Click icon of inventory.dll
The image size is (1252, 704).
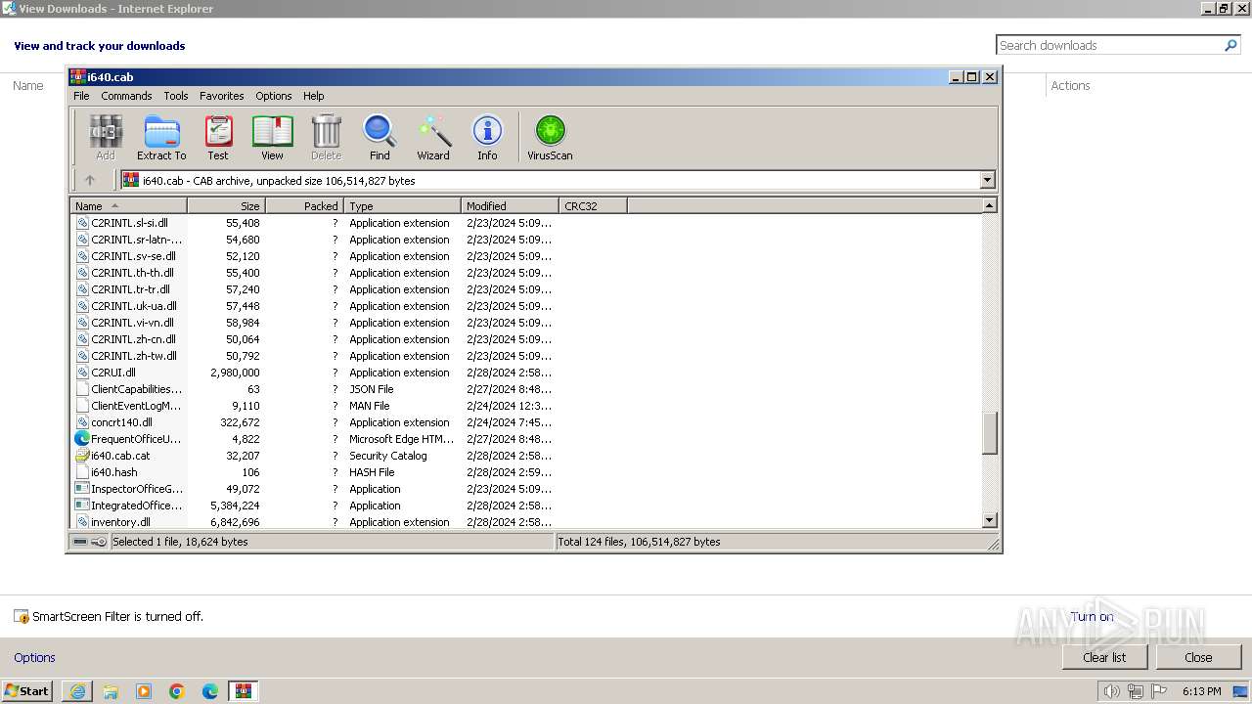[82, 522]
